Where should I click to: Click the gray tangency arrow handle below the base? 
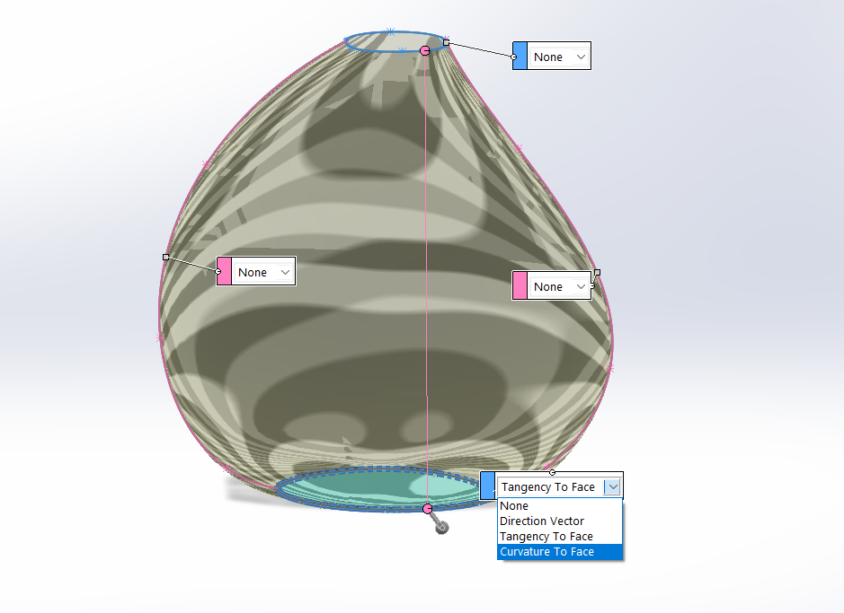click(x=441, y=528)
